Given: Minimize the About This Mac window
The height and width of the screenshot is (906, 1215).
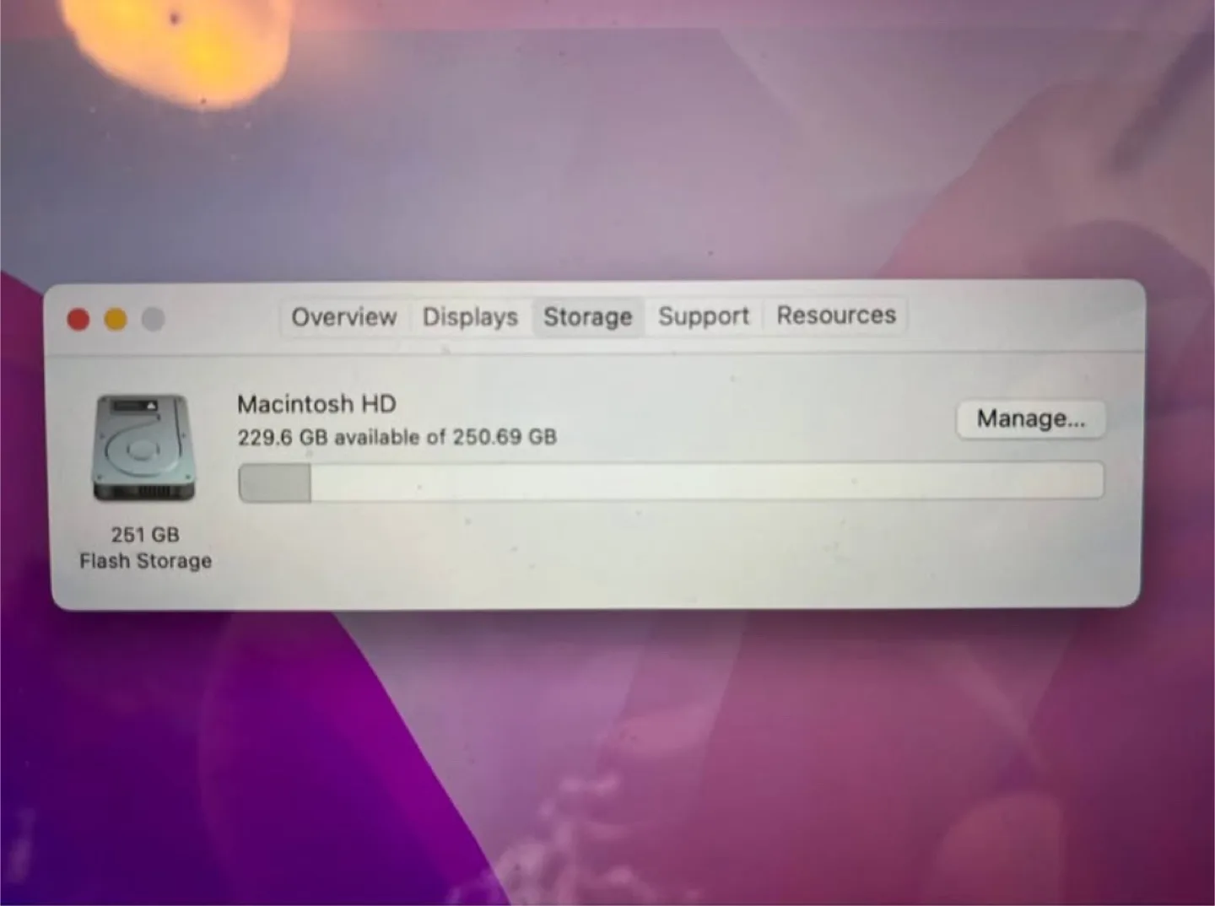Looking at the screenshot, I should [x=116, y=319].
